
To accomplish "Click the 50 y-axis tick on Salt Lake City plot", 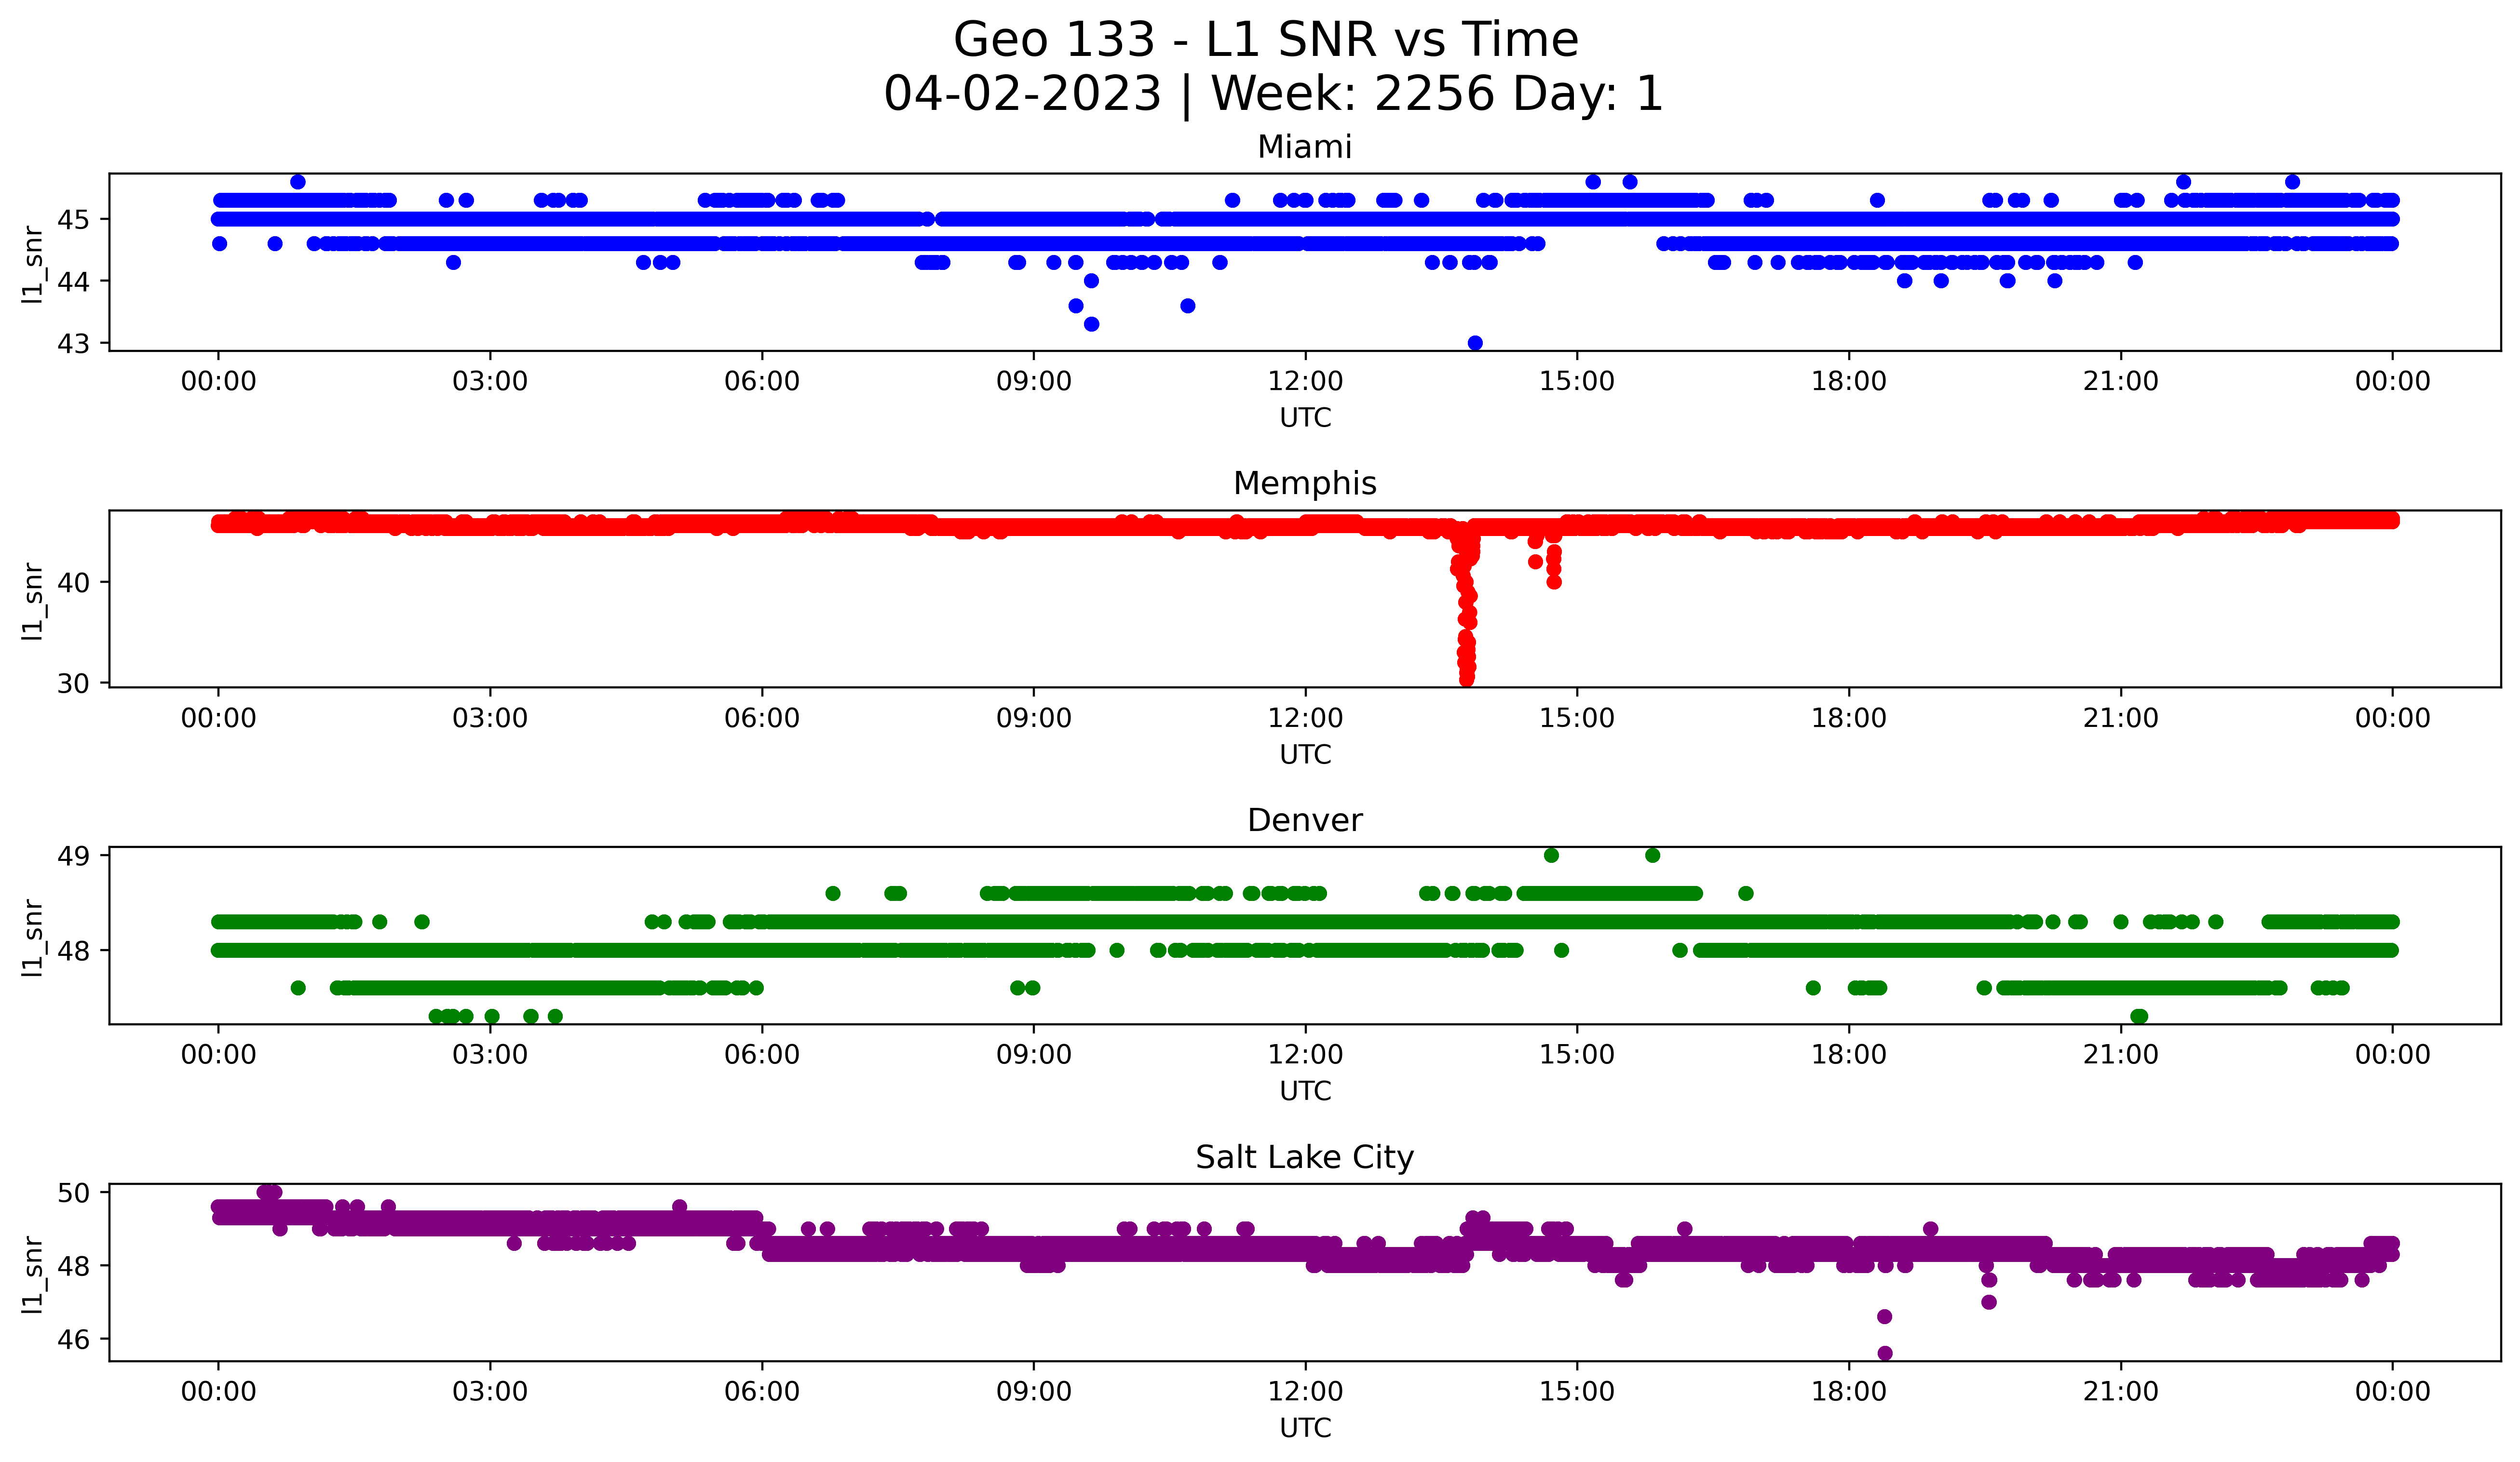I will [x=73, y=1193].
